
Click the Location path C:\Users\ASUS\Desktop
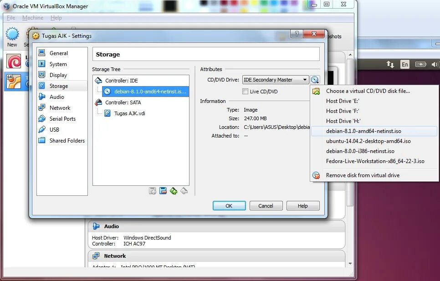coord(276,127)
